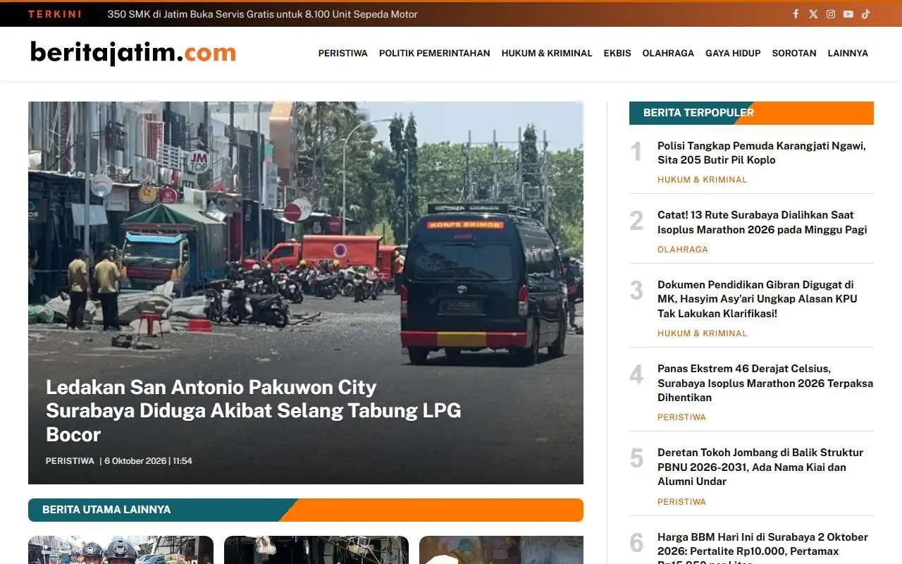The height and width of the screenshot is (564, 902).
Task: Click the BERITA TERPOPULER section header
Action: click(751, 113)
